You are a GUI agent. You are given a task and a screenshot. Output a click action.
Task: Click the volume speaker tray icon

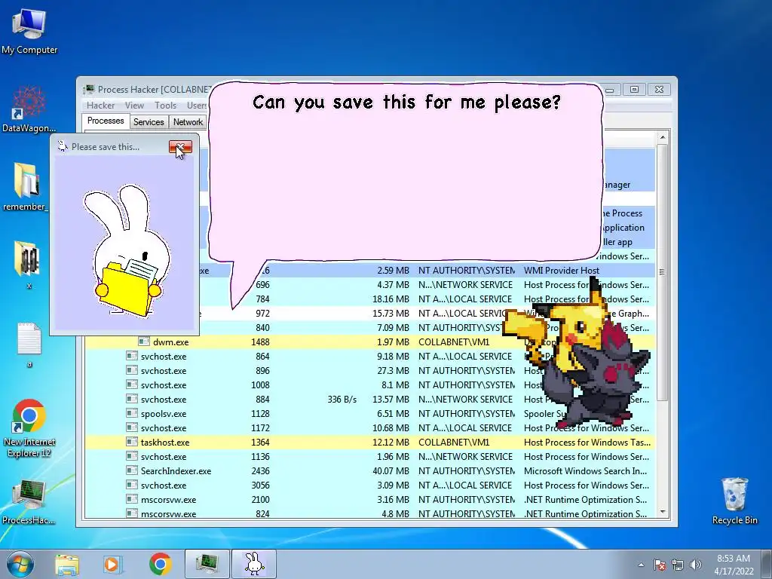pyautogui.click(x=695, y=565)
